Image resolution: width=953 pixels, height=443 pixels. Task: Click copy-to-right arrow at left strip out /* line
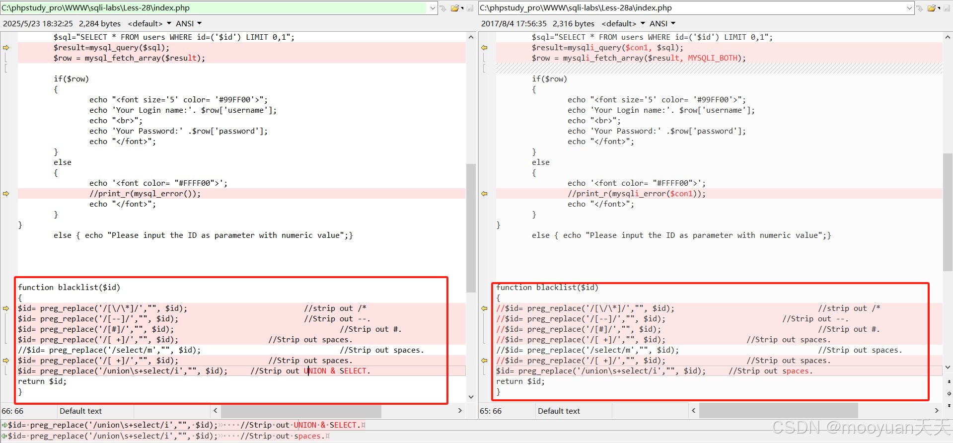pyautogui.click(x=6, y=308)
